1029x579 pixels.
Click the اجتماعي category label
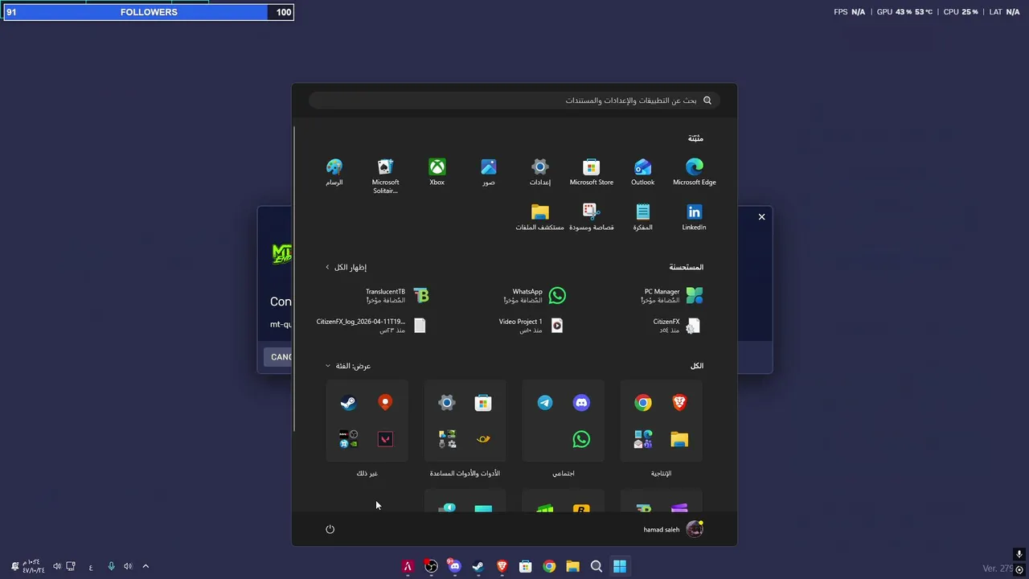pos(563,474)
